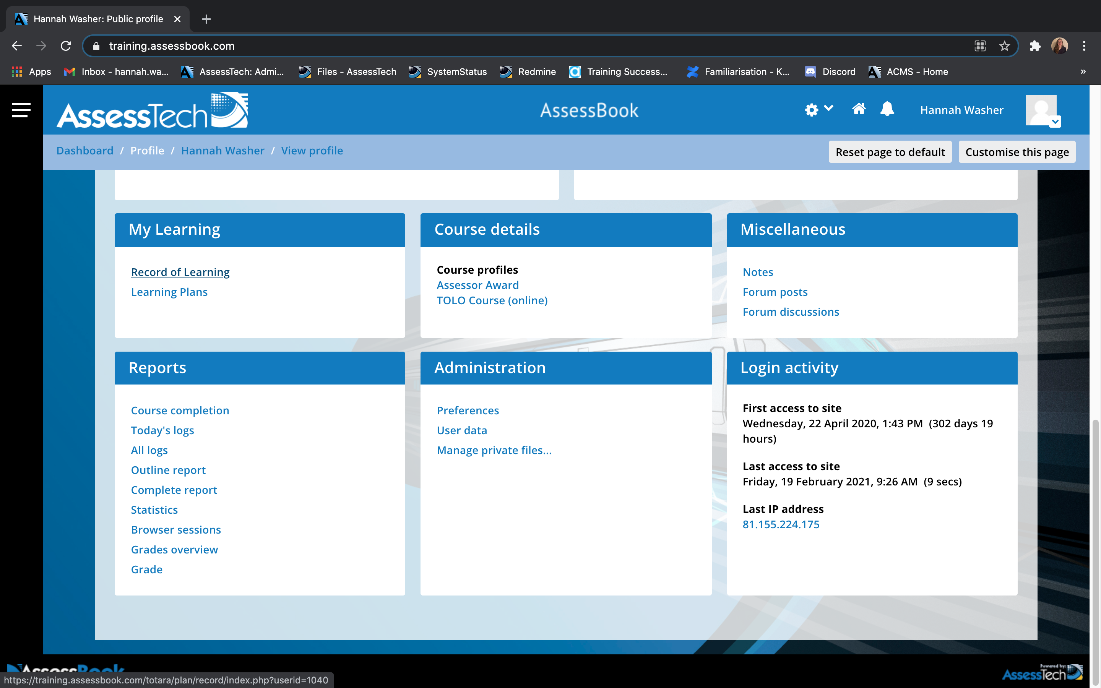Click the Hannah Washer user name in the header
Image resolution: width=1101 pixels, height=688 pixels.
pyautogui.click(x=961, y=110)
